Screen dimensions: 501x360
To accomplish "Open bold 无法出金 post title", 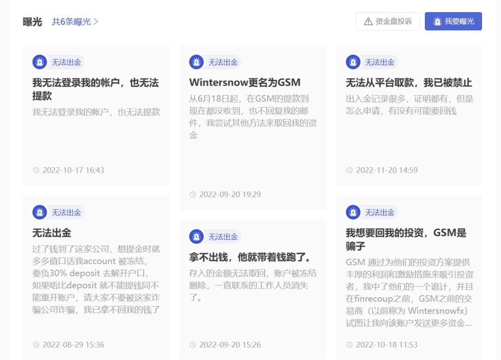I will (52, 233).
